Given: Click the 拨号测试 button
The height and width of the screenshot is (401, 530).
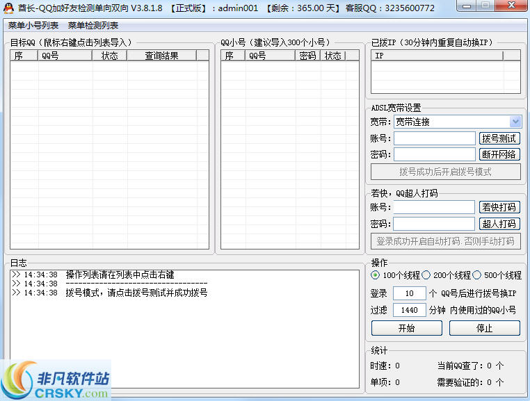Looking at the screenshot, I should [x=499, y=138].
